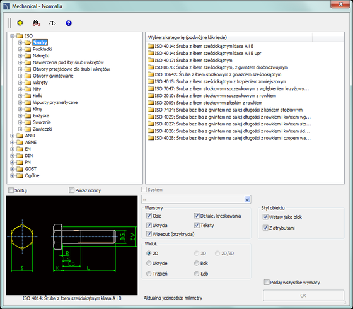The height and width of the screenshot is (309, 353).
Task: Click the Nakrętki folder icon
Action: pos(28,55)
